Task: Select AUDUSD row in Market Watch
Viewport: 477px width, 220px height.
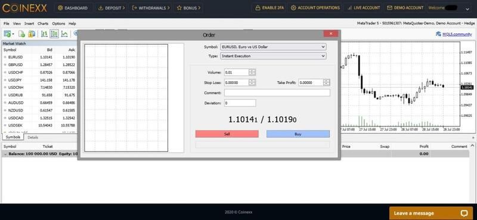Action: click(39, 103)
